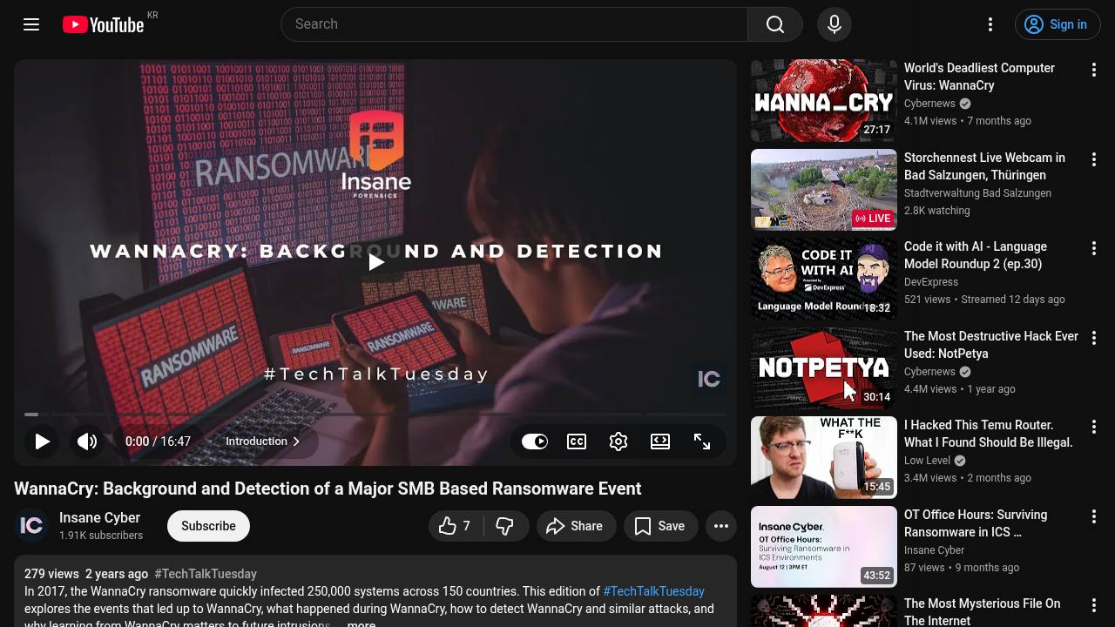Click the Sign in button
This screenshot has height=627, width=1115.
click(1058, 24)
